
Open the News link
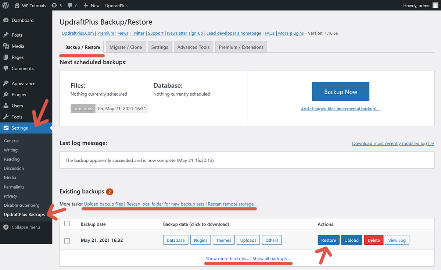[x=123, y=33]
